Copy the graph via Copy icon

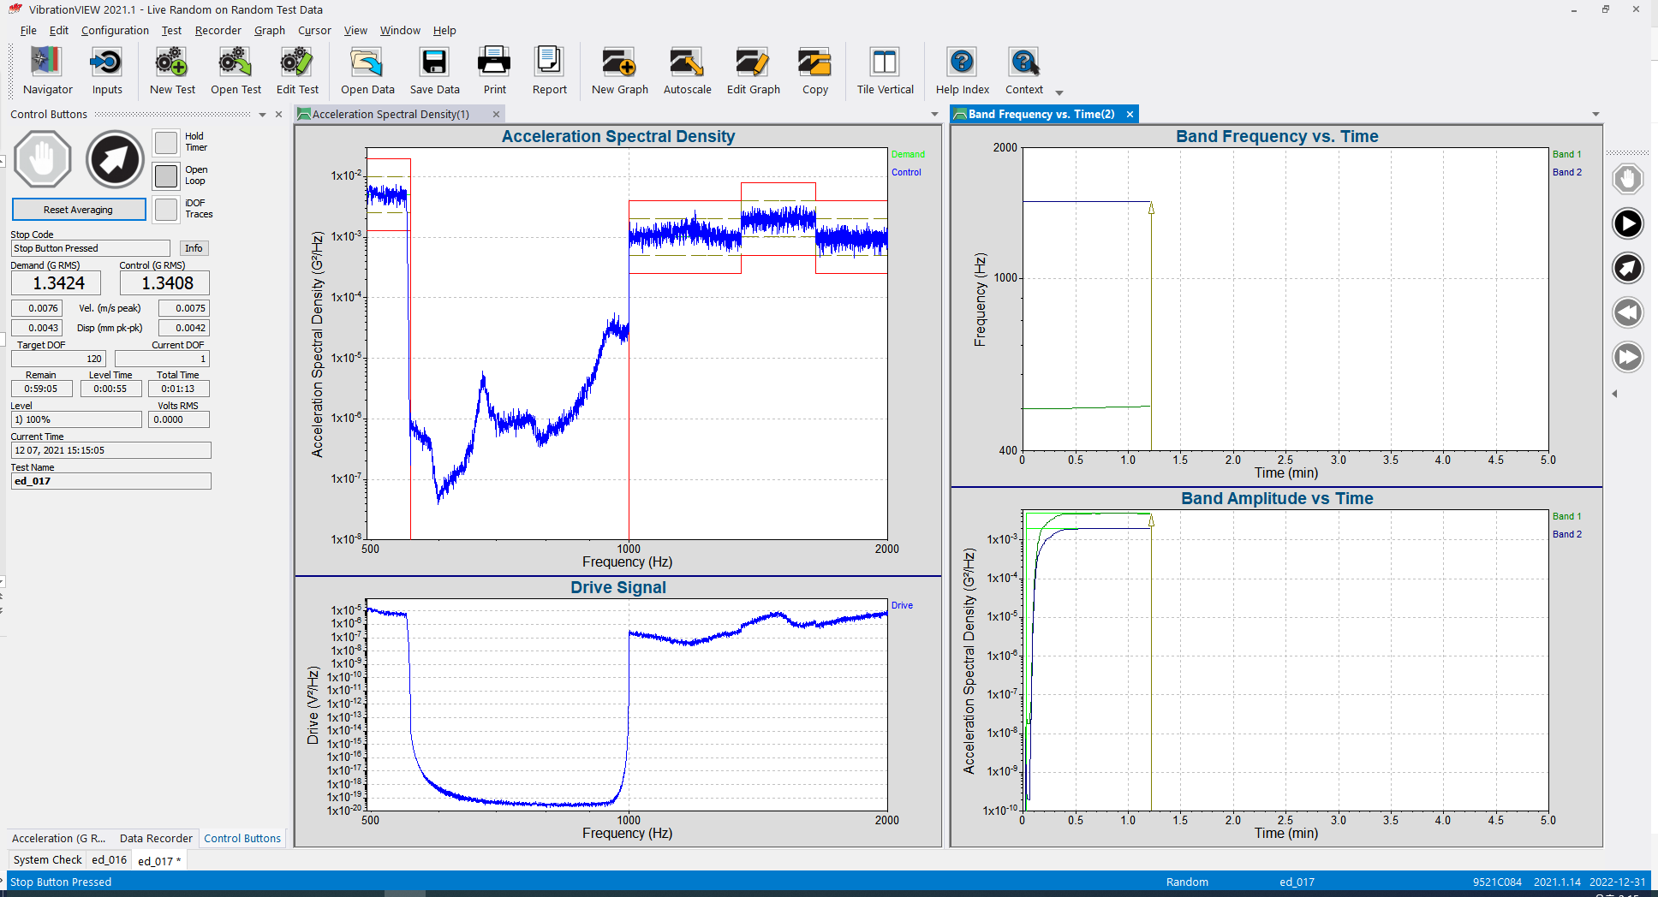pyautogui.click(x=814, y=70)
